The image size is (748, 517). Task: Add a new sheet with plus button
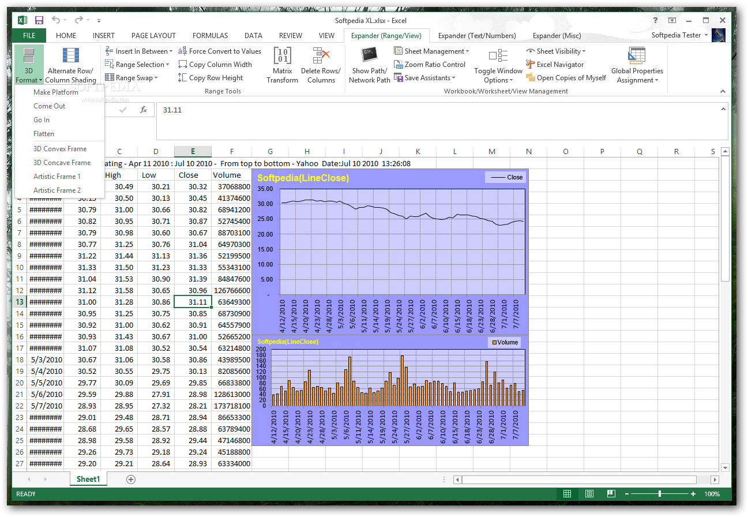[131, 479]
